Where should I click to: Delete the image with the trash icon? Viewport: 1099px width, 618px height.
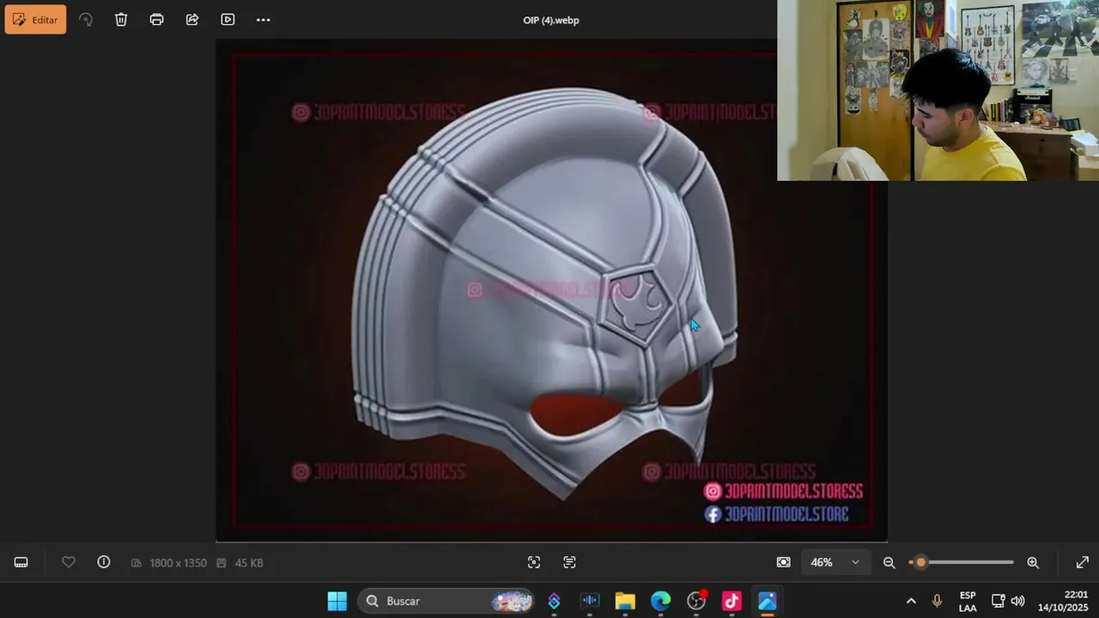point(121,20)
